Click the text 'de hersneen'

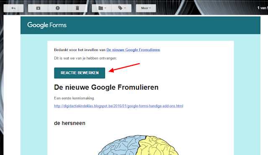tap(70, 123)
